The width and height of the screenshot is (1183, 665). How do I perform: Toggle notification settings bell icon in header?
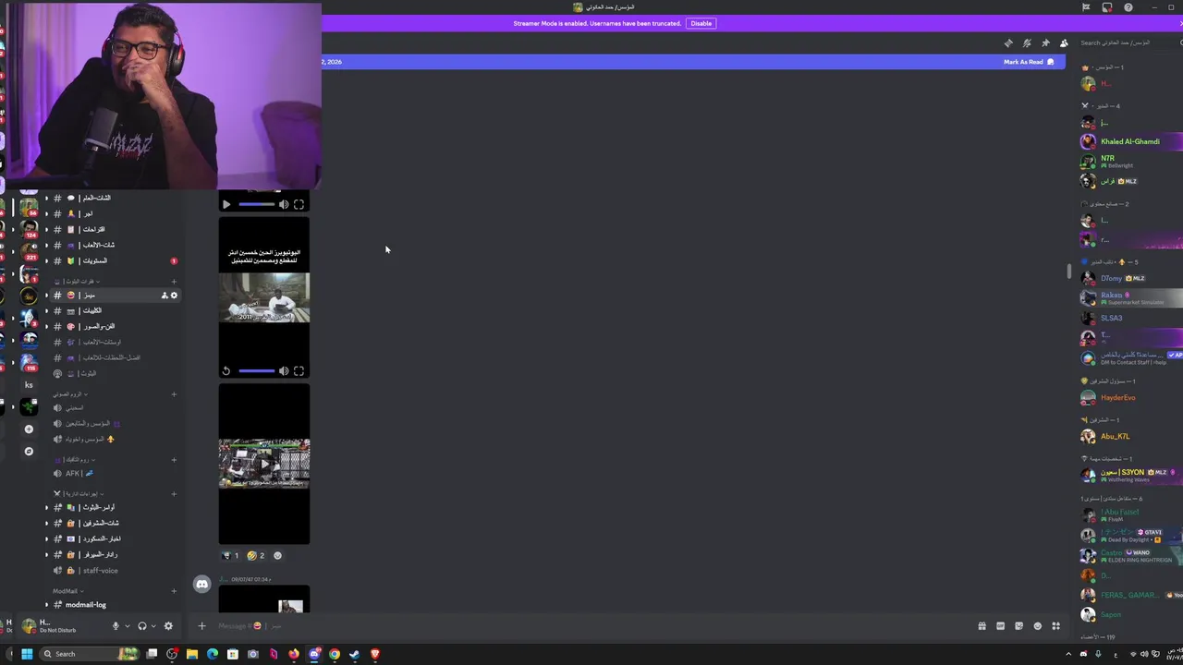(1027, 42)
